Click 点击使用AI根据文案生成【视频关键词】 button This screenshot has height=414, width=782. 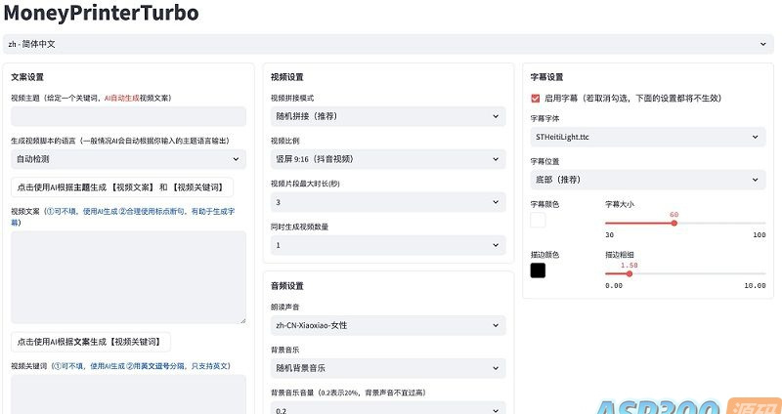(x=91, y=342)
